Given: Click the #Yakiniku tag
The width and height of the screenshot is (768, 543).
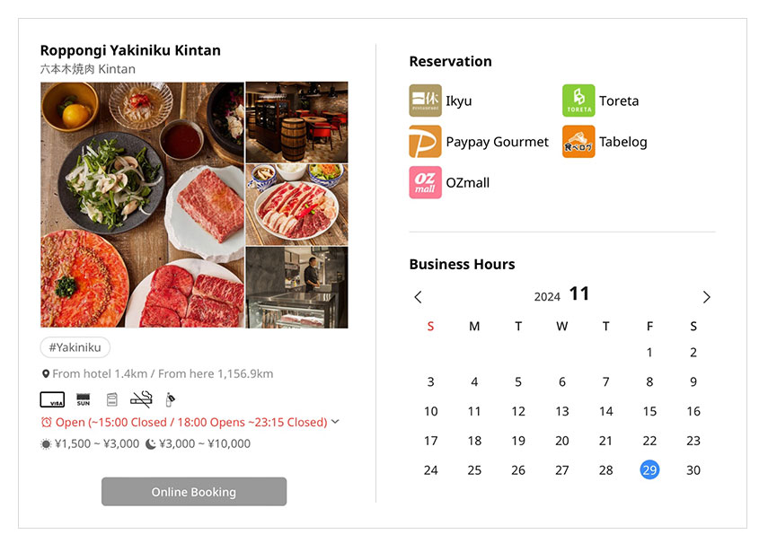Looking at the screenshot, I should (75, 347).
